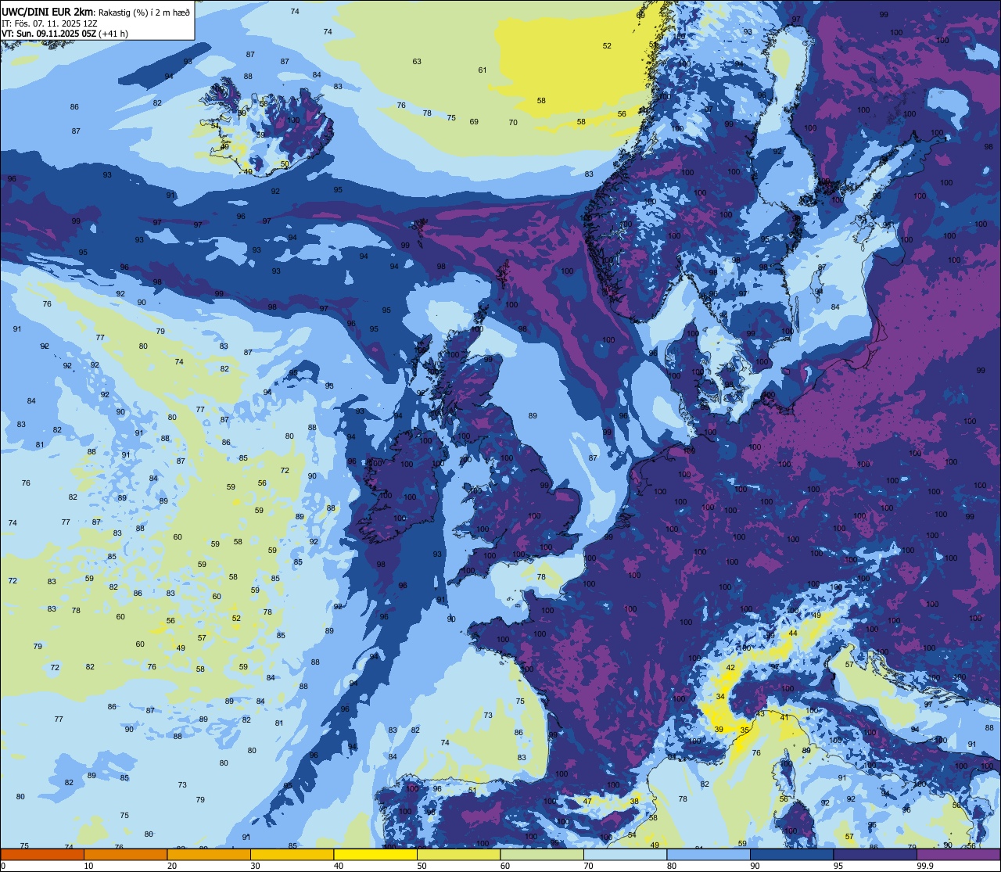
Task: Click the '47' humidity value on the map
Action: [587, 802]
